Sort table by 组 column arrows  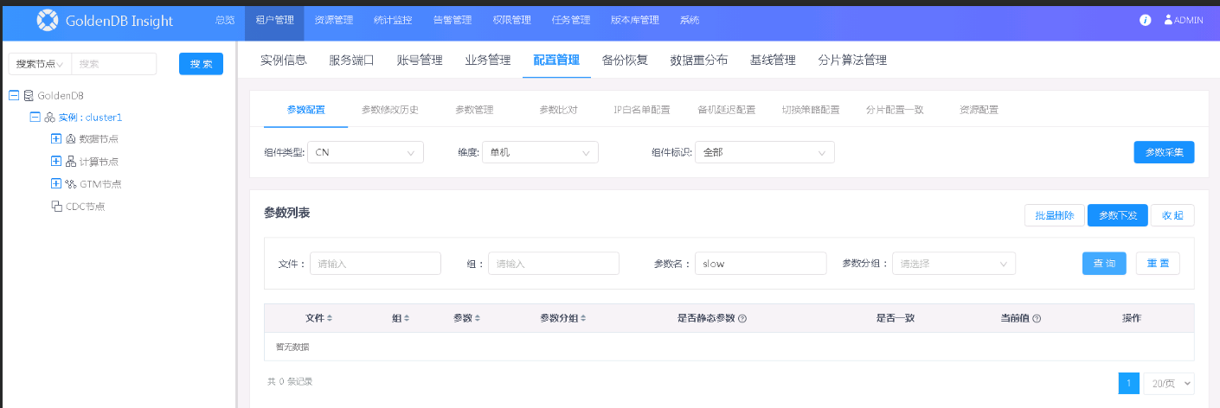(407, 318)
